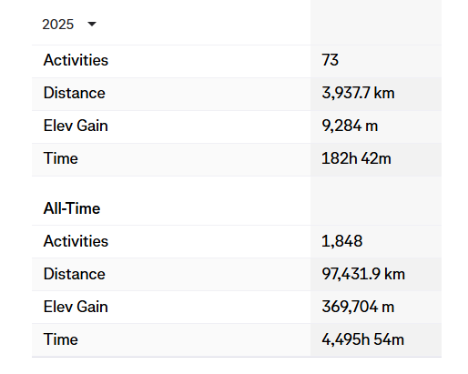This screenshot has height=374, width=468.
Task: Select the All-Time Activities label
Action: click(x=76, y=241)
